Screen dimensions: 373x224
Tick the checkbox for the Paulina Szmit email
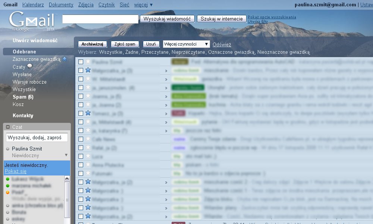pyautogui.click(x=81, y=62)
